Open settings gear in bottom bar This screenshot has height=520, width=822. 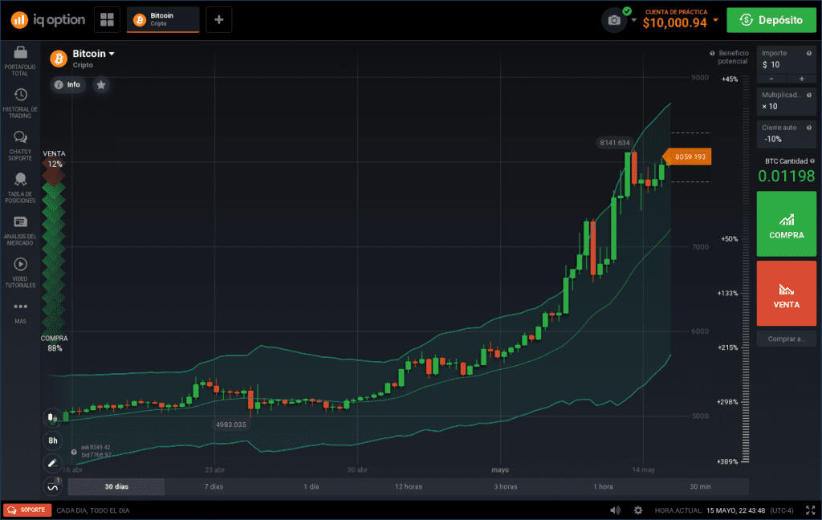coord(637,510)
